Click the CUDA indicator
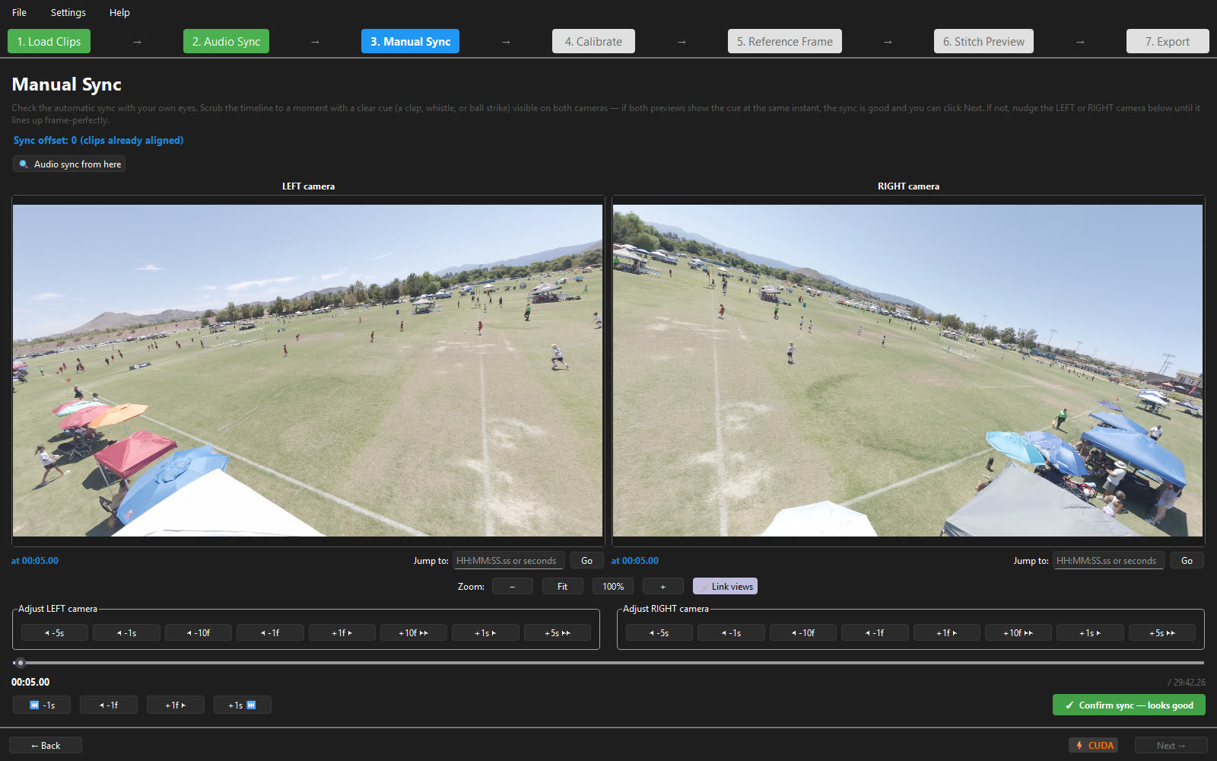The width and height of the screenshot is (1217, 761). pyautogui.click(x=1094, y=745)
